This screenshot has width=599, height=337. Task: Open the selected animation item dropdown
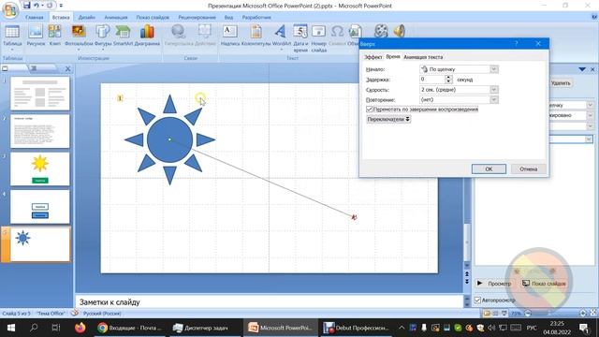coord(589,139)
